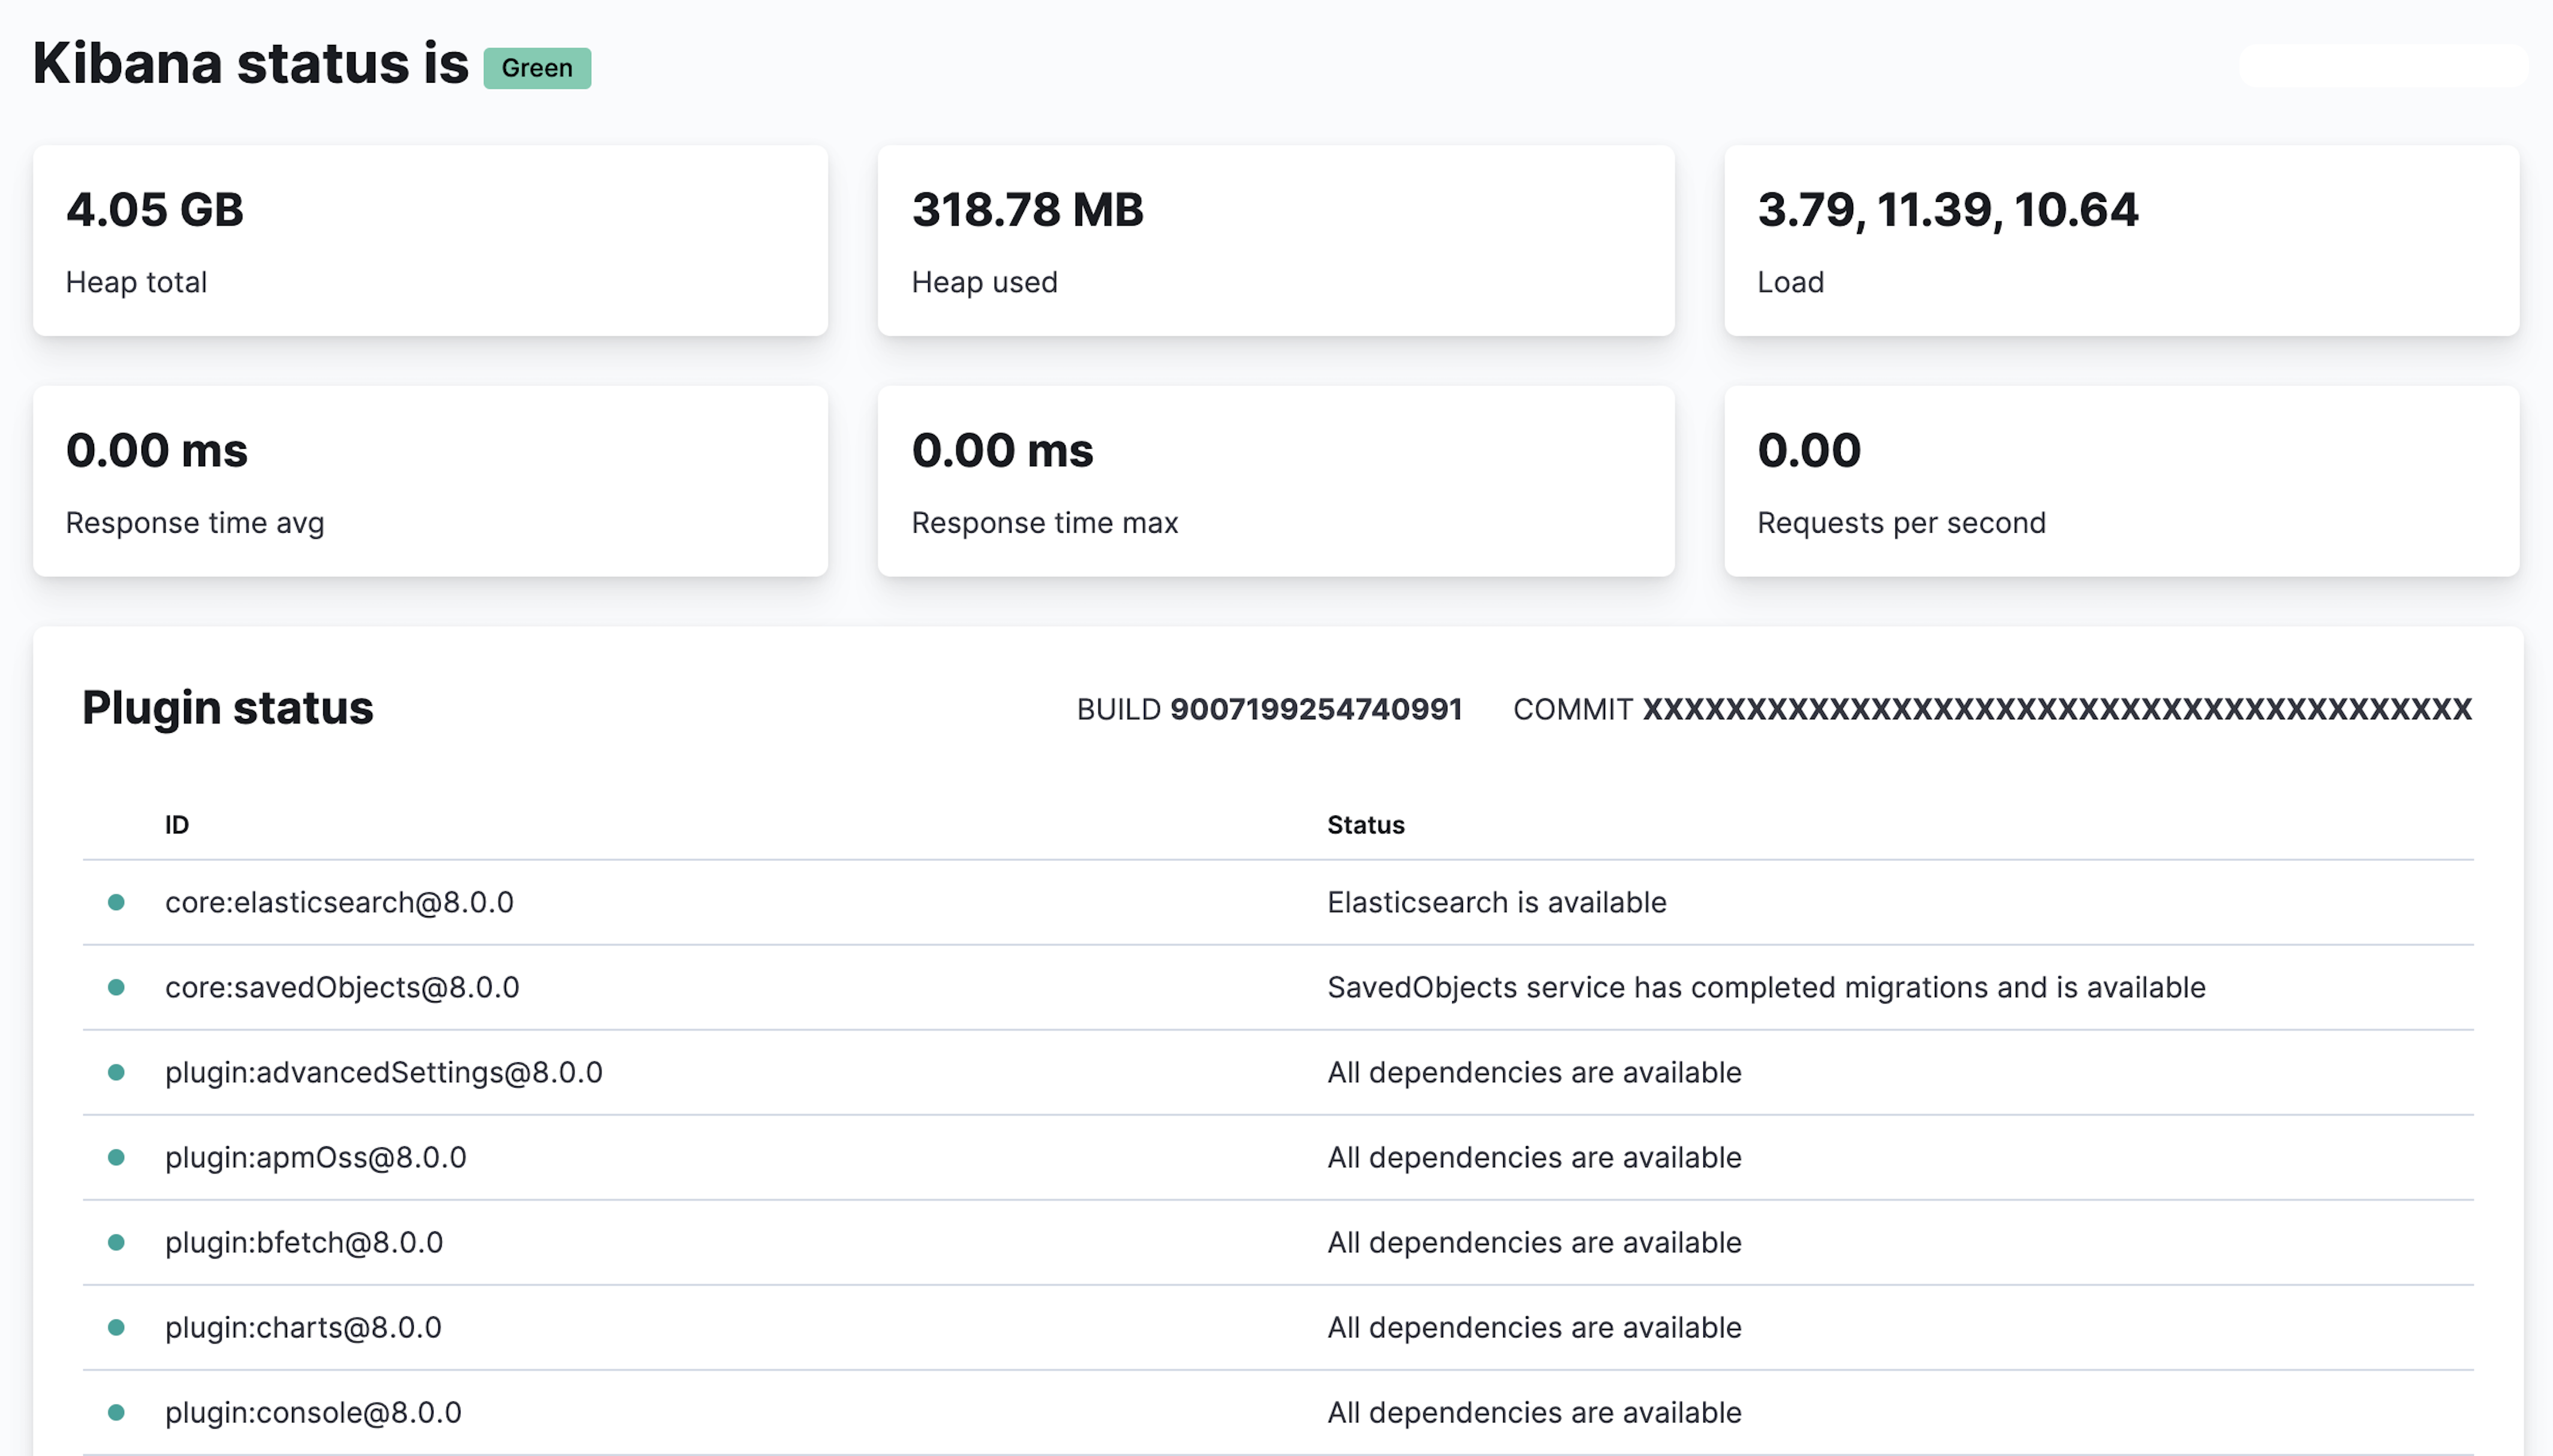
Task: Click the Load metric card
Action: pos(2122,240)
